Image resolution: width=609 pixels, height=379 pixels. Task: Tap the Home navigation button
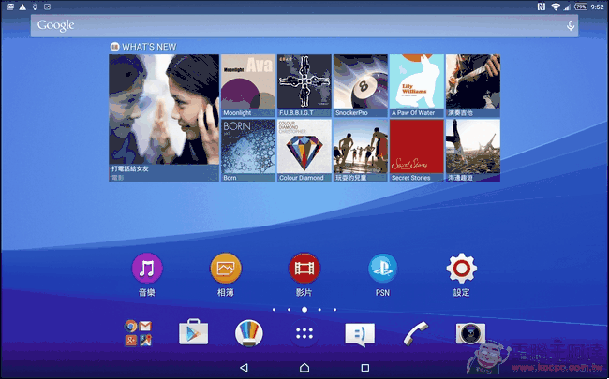304,368
